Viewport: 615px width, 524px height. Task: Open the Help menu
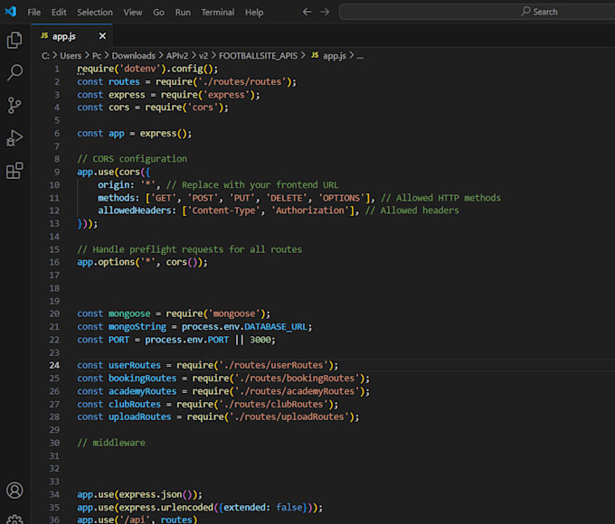pyautogui.click(x=254, y=13)
